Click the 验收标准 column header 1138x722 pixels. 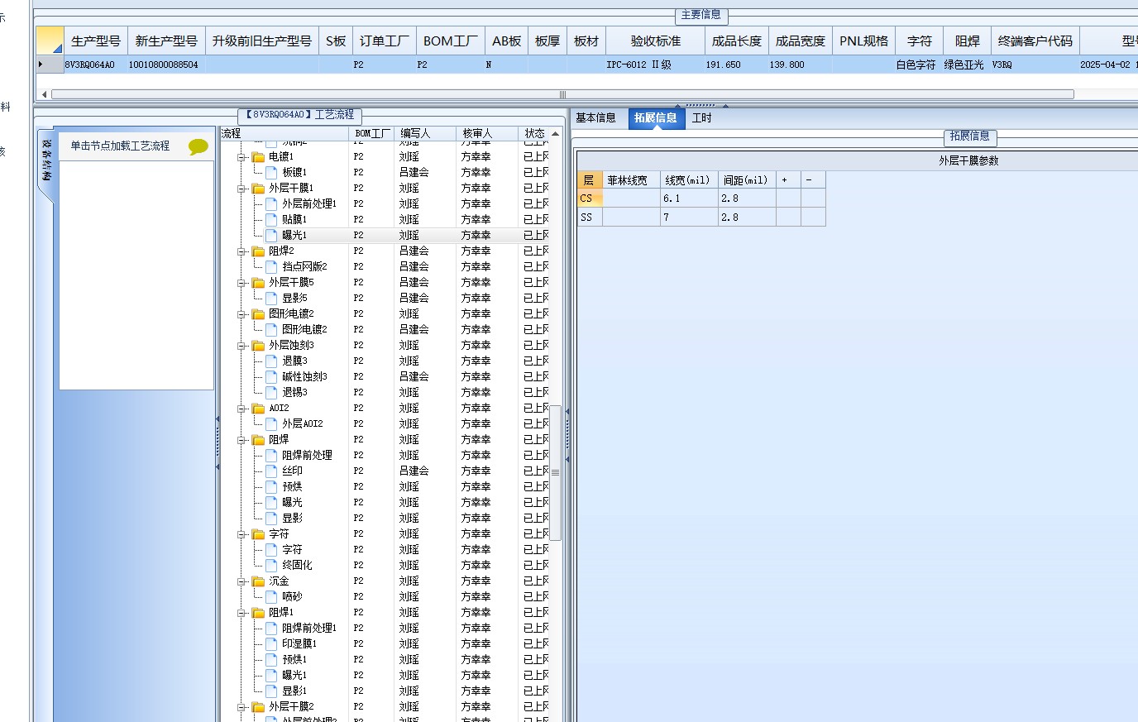tap(656, 41)
